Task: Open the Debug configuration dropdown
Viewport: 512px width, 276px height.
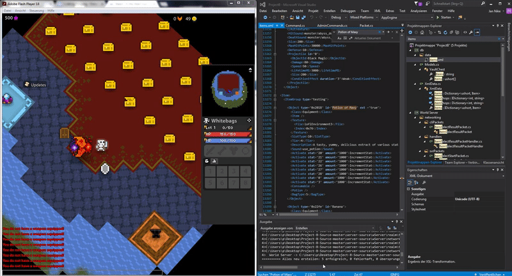Action: [x=339, y=17]
